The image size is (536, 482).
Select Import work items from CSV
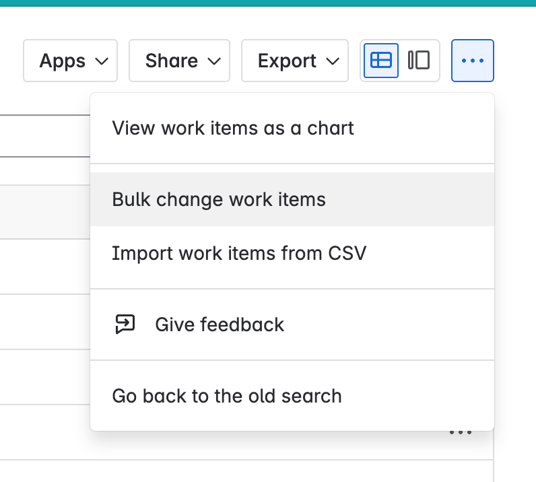pyautogui.click(x=239, y=253)
